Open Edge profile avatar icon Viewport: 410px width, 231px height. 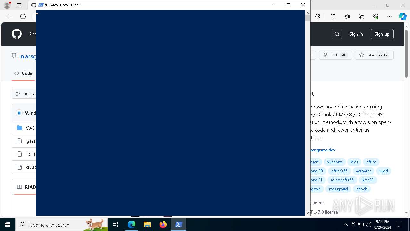(7, 5)
